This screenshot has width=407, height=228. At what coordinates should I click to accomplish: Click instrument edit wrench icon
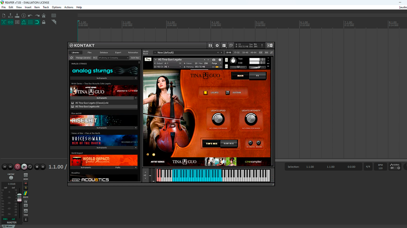click(x=148, y=59)
